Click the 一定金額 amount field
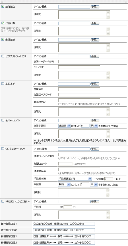This screenshot has width=128, height=246. pos(109,179)
